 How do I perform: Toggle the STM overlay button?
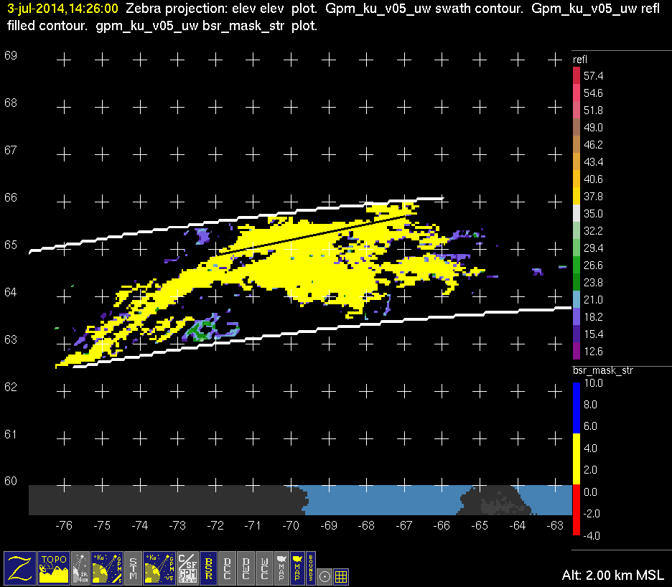coord(134,568)
